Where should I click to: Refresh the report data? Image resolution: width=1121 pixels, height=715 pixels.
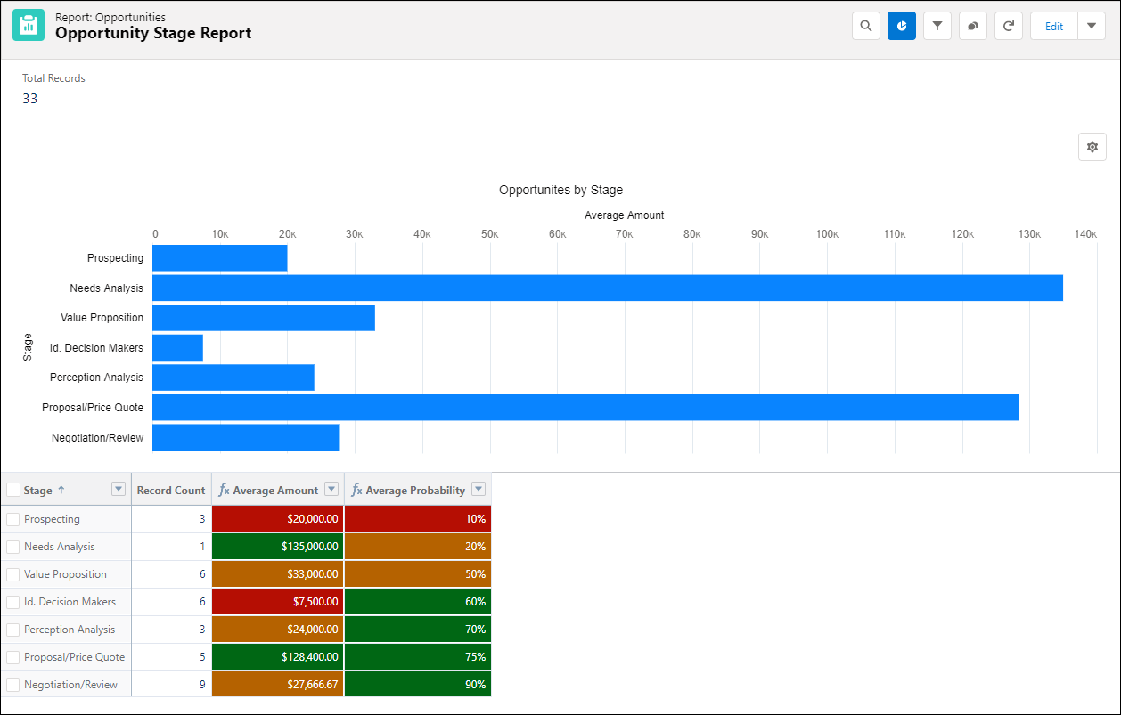[x=1008, y=26]
